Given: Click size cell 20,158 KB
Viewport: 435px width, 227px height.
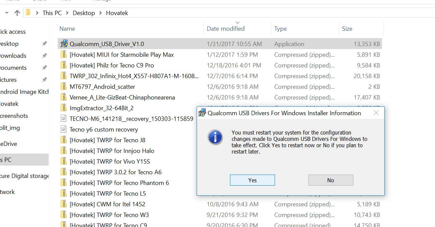Looking at the screenshot, I should tap(367, 76).
